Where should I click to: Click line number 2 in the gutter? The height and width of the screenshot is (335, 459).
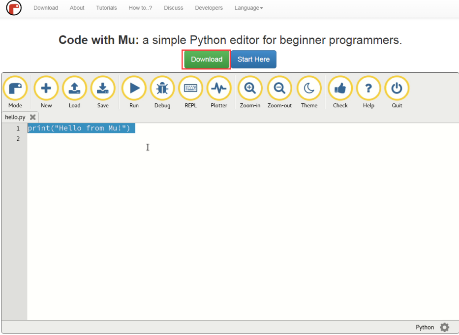point(18,139)
